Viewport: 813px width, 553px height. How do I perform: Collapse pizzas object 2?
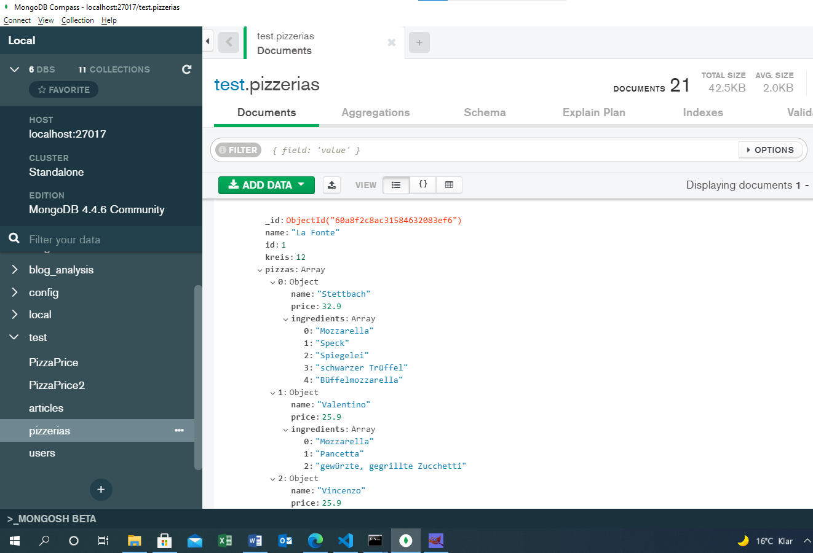pyautogui.click(x=272, y=479)
